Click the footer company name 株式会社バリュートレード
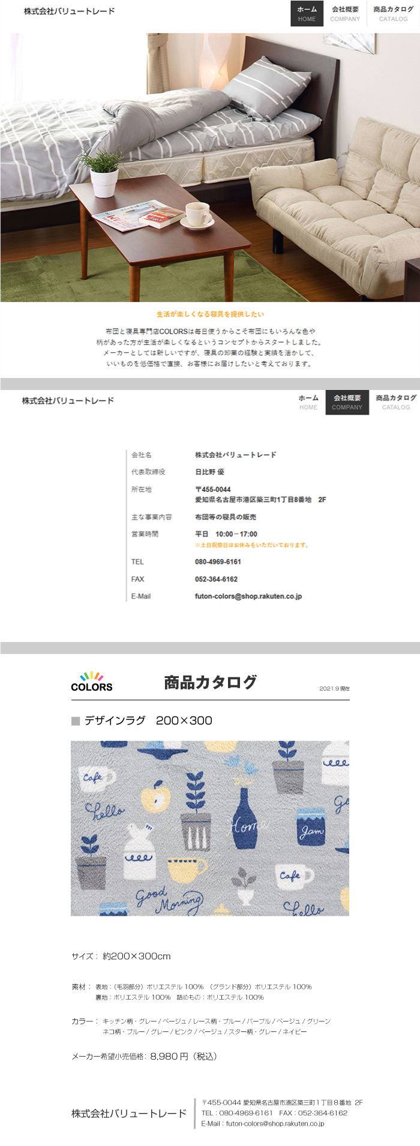This screenshot has height=1146, width=420. point(129,1114)
